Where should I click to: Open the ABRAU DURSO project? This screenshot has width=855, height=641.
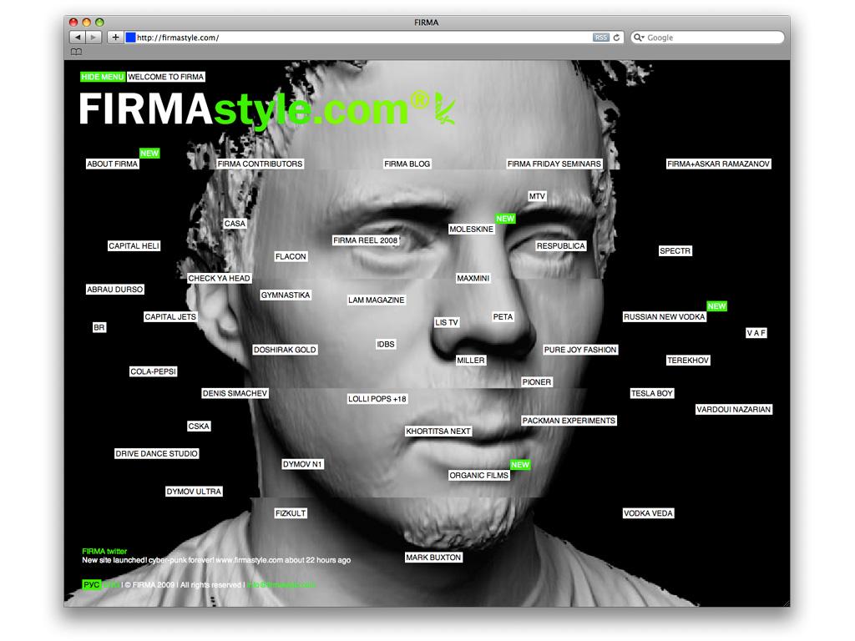point(115,289)
